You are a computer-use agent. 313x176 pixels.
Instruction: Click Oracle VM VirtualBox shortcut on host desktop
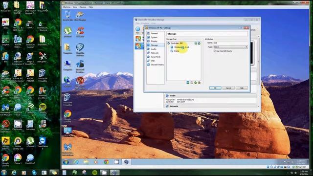[x=42, y=76]
